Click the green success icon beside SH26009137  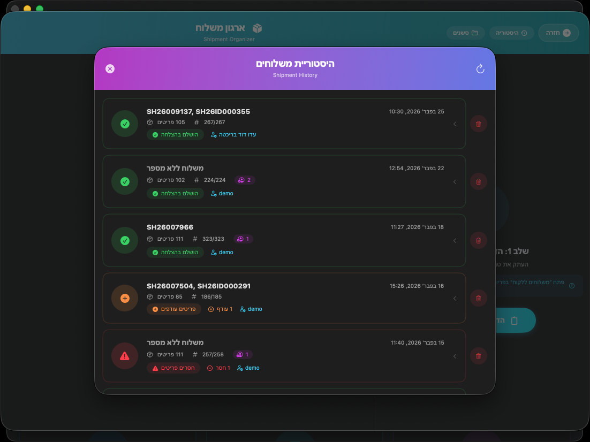coord(124,124)
